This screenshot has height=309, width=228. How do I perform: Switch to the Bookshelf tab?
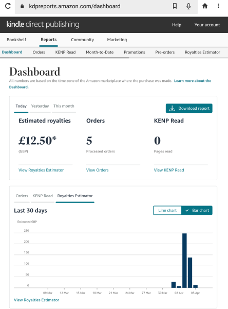16,40
